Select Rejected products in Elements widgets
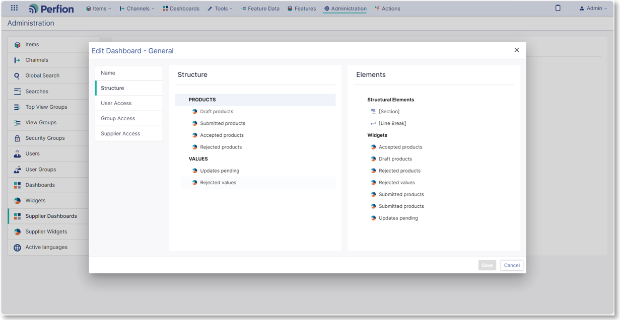This screenshot has width=620, height=320. [399, 171]
